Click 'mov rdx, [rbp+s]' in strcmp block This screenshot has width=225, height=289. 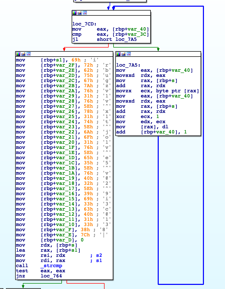pyautogui.click(x=46, y=245)
